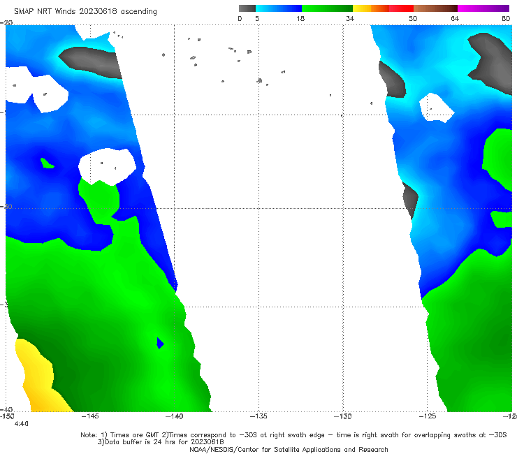Click the '34' label under the color bar
The height and width of the screenshot is (454, 517).
(350, 18)
